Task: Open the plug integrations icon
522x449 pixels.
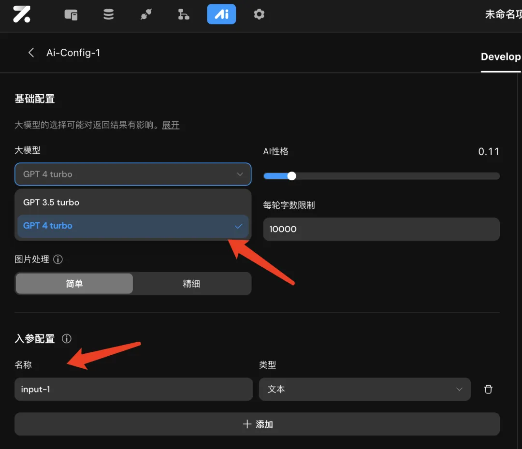Action: (146, 14)
